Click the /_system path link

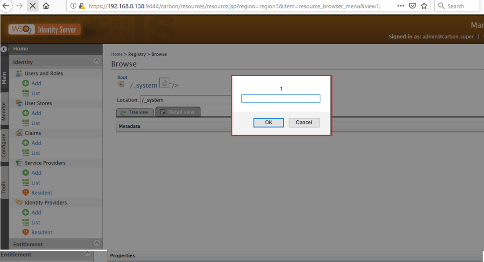pos(143,85)
